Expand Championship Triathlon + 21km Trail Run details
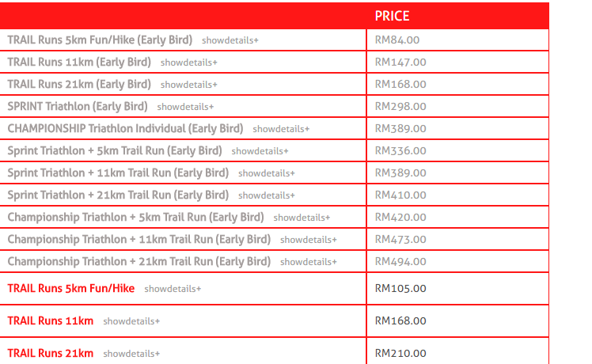Screen dimensions: 592x364 point(309,262)
